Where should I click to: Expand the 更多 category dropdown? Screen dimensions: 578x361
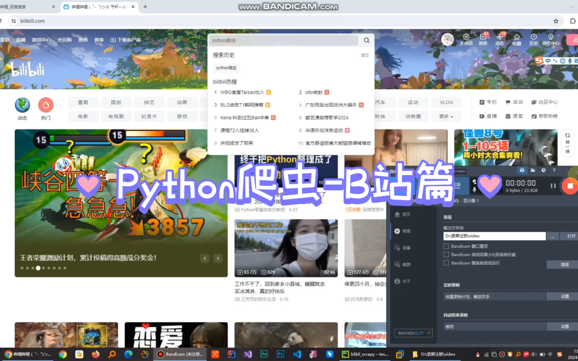click(446, 116)
